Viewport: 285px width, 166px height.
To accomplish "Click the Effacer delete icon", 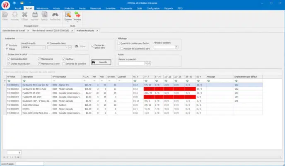I will [x=24, y=15].
